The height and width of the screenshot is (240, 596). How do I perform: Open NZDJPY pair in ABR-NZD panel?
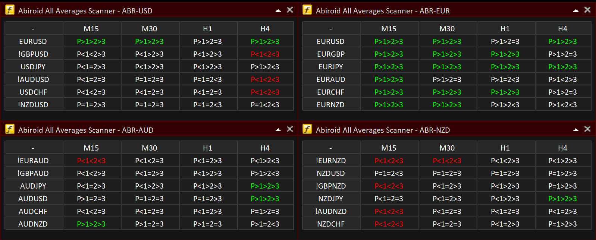(x=331, y=199)
